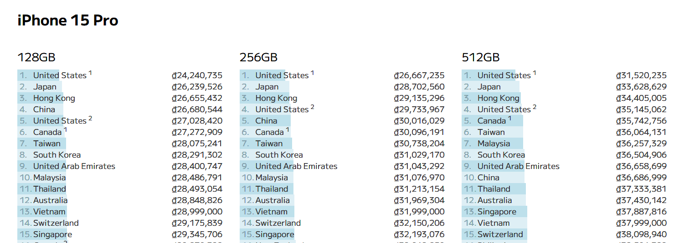Image resolution: width=684 pixels, height=243 pixels.
Task: Click the 512GB column heading
Action: coord(481,58)
